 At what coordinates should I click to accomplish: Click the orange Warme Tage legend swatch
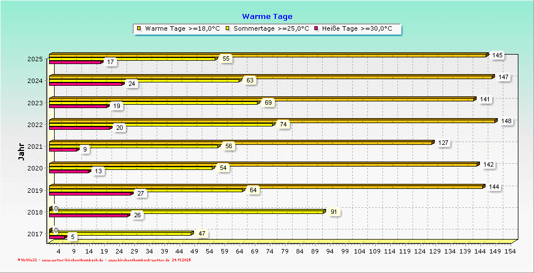139,28
